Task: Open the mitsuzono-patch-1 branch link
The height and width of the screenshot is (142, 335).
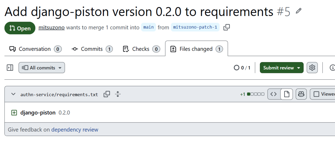Action: [195, 27]
